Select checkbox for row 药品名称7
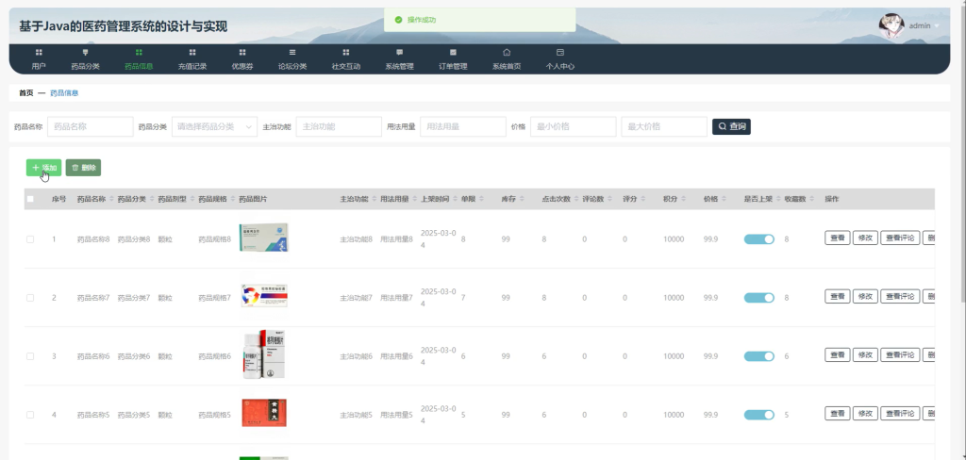This screenshot has width=966, height=460. (x=30, y=298)
